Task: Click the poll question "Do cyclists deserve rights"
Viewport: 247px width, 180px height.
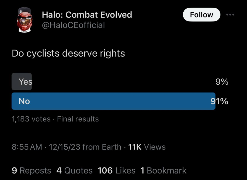Action: tap(68, 53)
